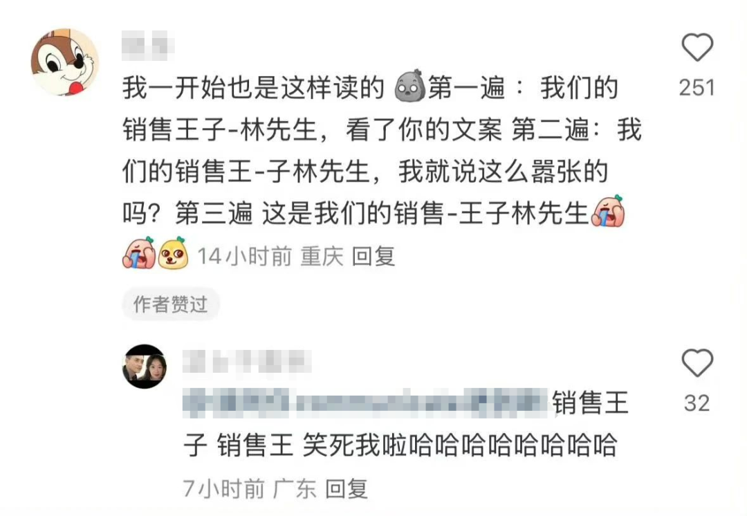
Task: Click the 251 like count
Action: [697, 88]
